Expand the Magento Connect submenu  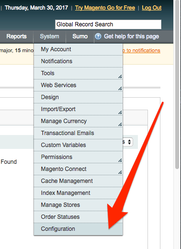pos(78,169)
